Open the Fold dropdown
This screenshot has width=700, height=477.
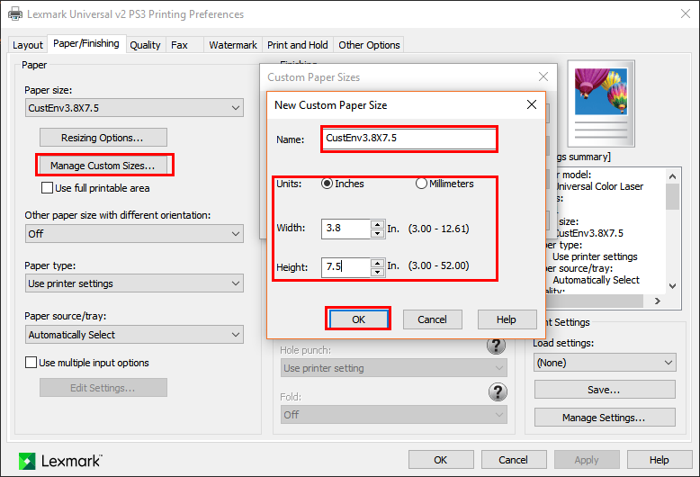click(394, 415)
